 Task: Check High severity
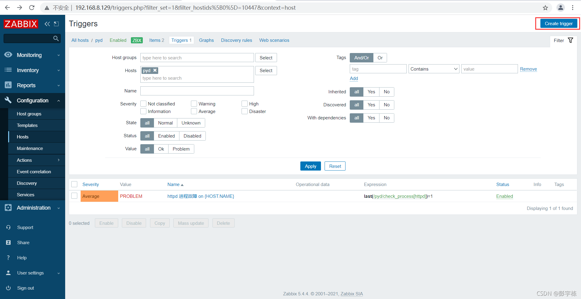pyautogui.click(x=245, y=104)
